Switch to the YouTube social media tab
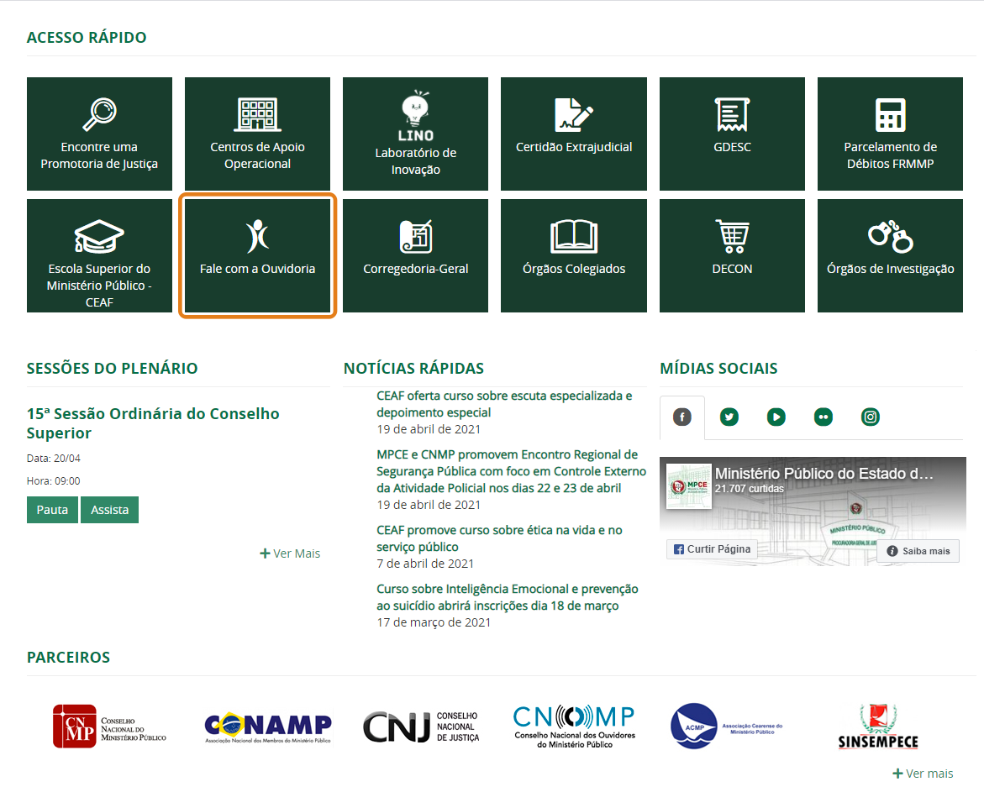This screenshot has height=787, width=984. coord(776,417)
